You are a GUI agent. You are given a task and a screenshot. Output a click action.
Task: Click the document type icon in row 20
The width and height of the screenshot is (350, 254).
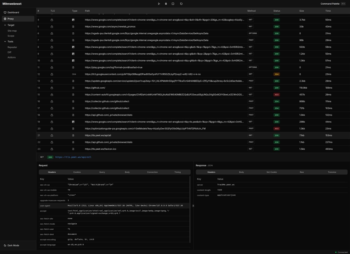[73, 128]
